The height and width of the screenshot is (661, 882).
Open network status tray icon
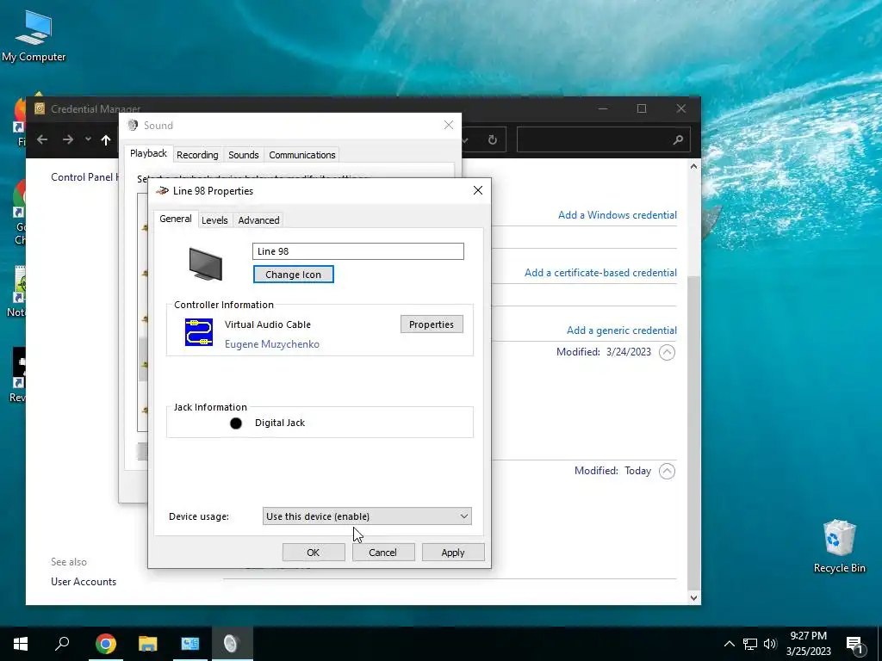pyautogui.click(x=750, y=644)
